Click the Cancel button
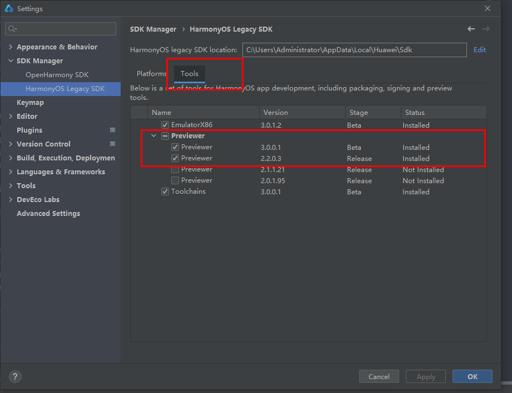Screen dimensions: 512x393 [379, 376]
